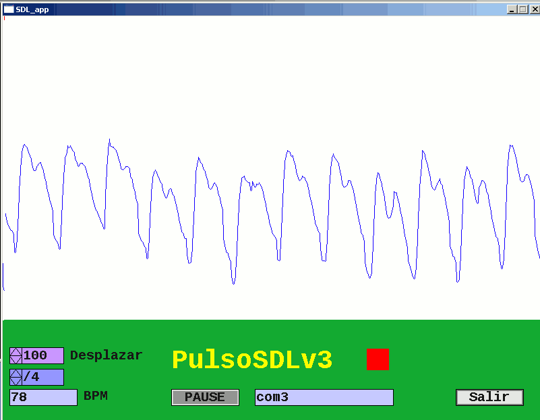Click the red status indicator square

(378, 359)
